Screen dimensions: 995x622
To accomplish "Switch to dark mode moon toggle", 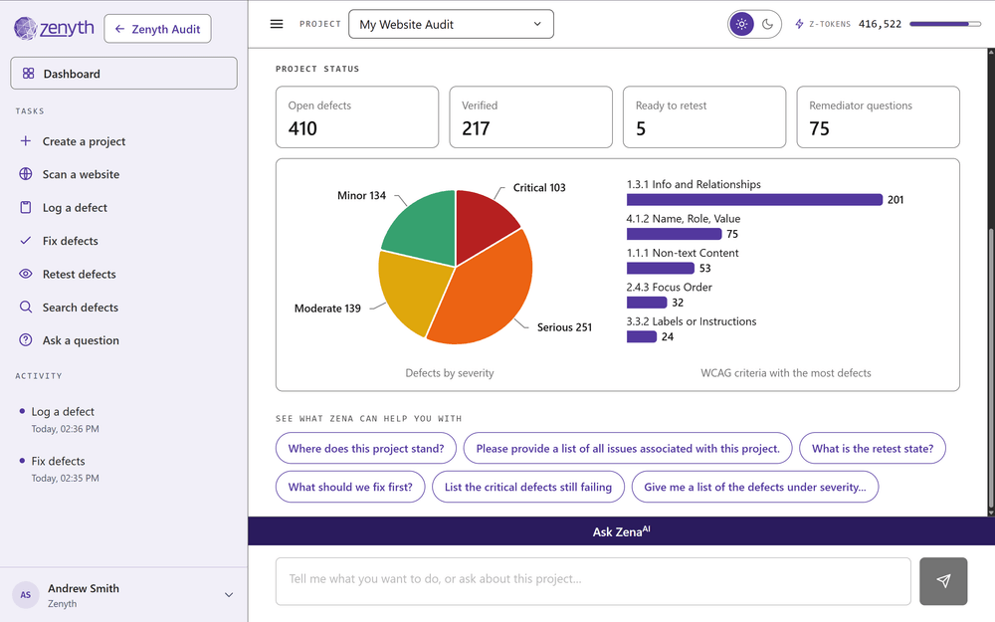I will (768, 25).
